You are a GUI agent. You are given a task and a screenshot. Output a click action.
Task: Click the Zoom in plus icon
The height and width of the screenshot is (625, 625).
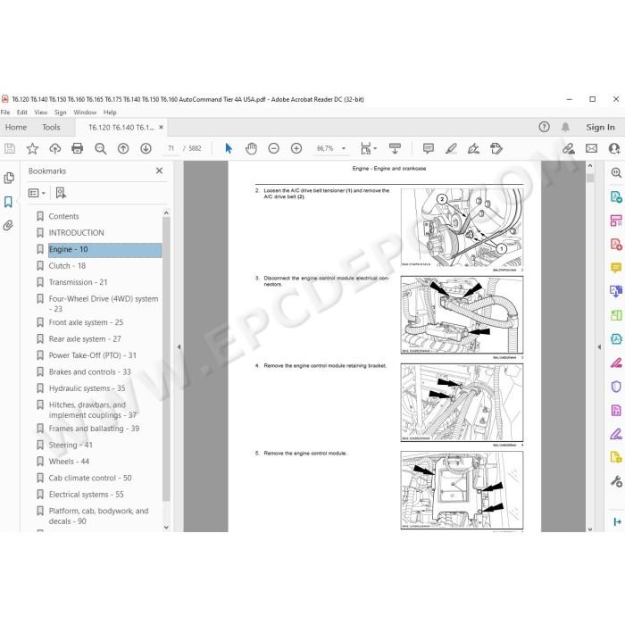click(x=296, y=149)
